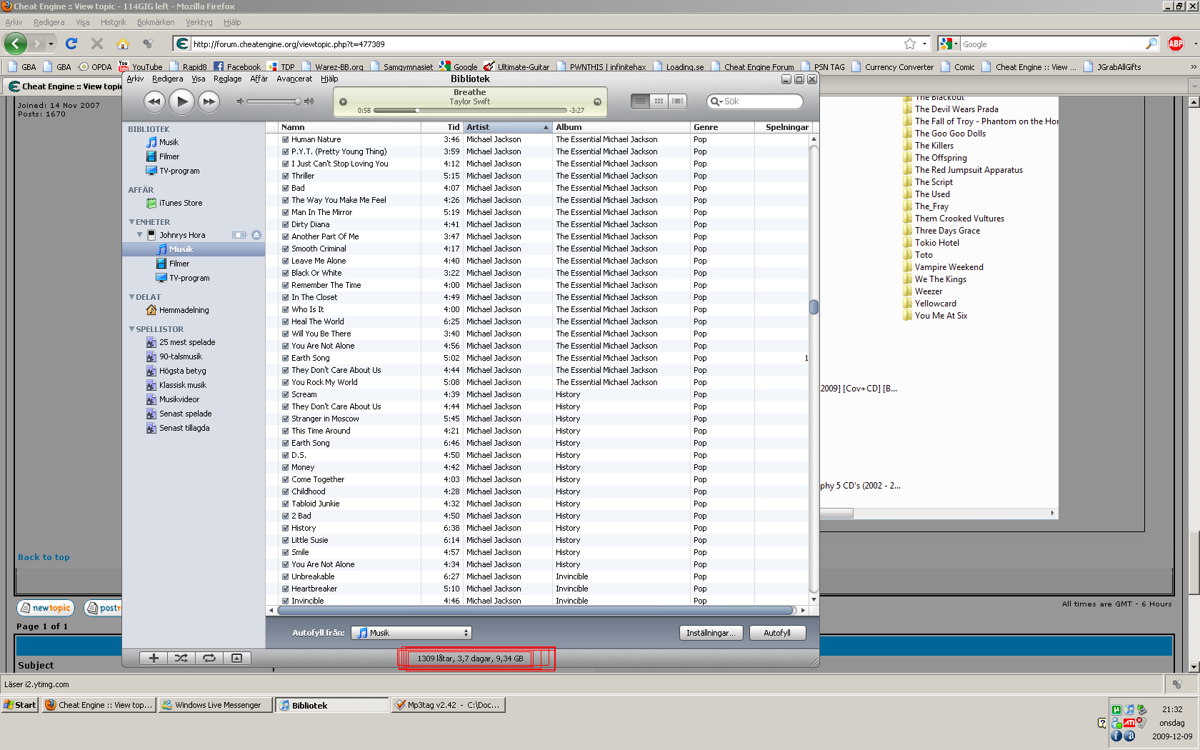
Task: Toggle shuffle in iTunes bottom bar
Action: click(181, 658)
